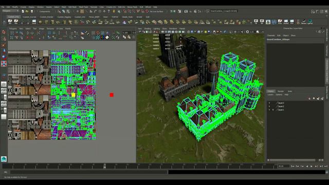Choose the Scale tool in toolbox
This screenshot has width=329, height=185.
[4, 64]
